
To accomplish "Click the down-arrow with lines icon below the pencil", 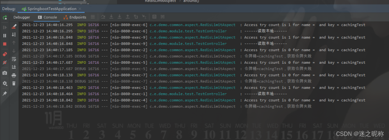I will (14, 35).
